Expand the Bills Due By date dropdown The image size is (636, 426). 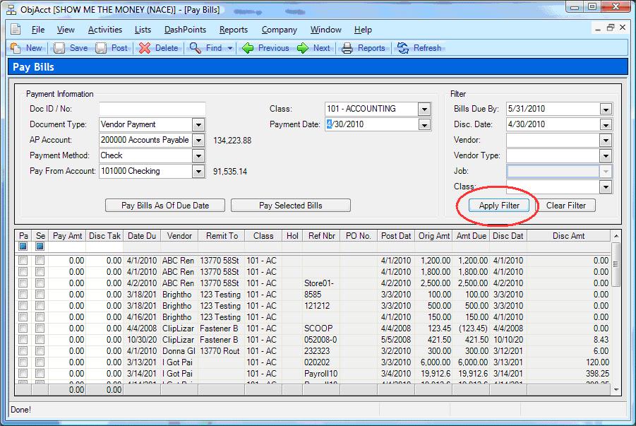click(605, 109)
